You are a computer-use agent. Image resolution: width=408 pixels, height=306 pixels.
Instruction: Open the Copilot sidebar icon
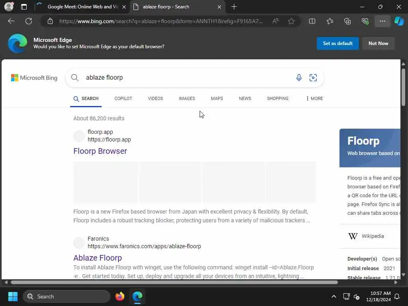(x=399, y=21)
